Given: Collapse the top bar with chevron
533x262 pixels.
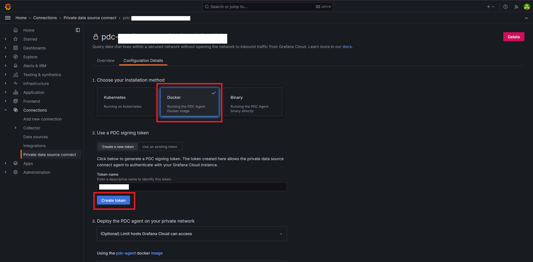Looking at the screenshot, I should tap(526, 18).
